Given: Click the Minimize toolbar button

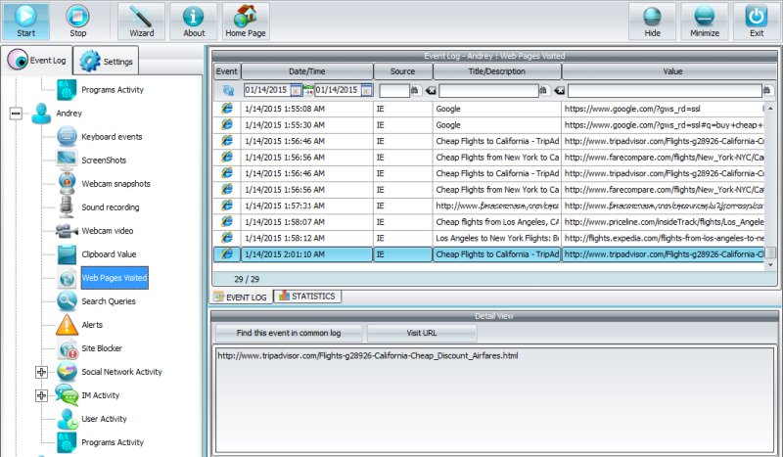Looking at the screenshot, I should pos(705,21).
